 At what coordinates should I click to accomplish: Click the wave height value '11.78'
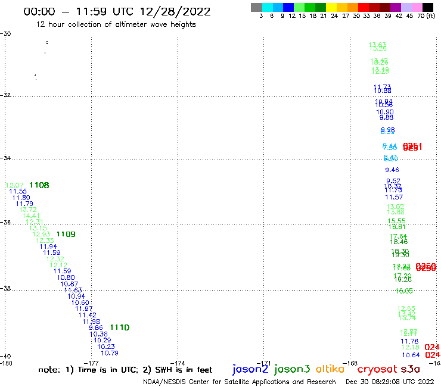[409, 341]
